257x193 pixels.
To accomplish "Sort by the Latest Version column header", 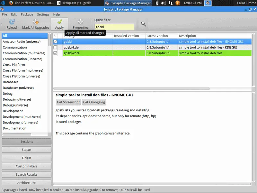I will click(x=162, y=36).
